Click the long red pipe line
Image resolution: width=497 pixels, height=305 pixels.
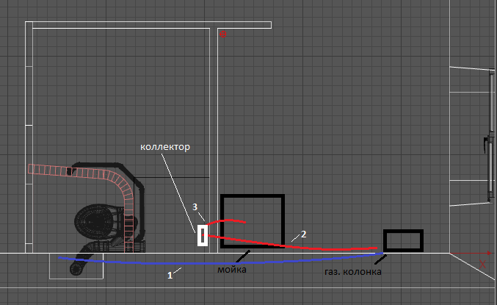point(308,248)
